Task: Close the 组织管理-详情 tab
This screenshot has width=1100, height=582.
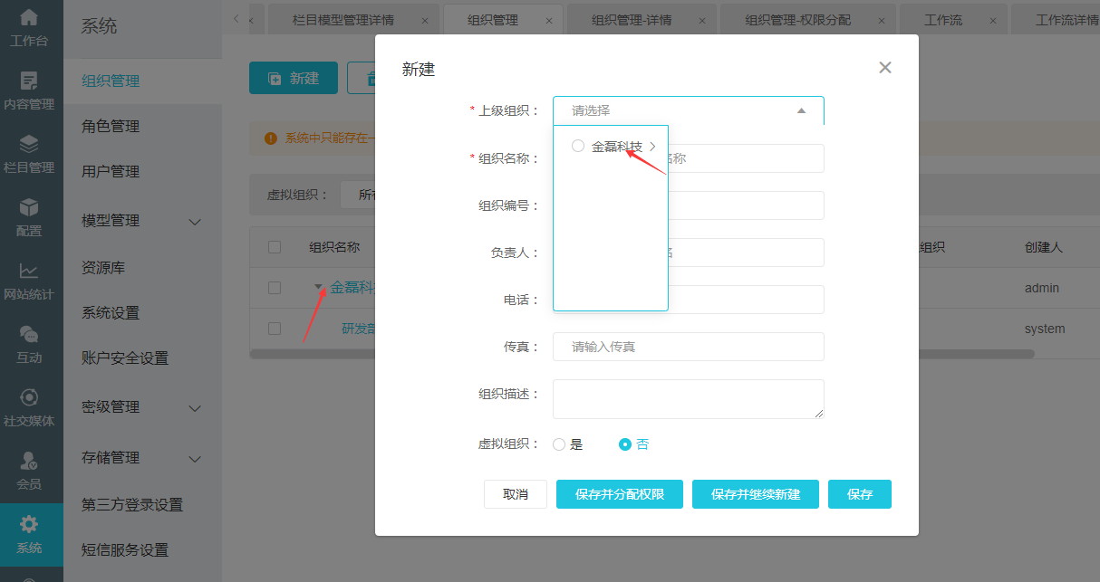Action: [703, 20]
